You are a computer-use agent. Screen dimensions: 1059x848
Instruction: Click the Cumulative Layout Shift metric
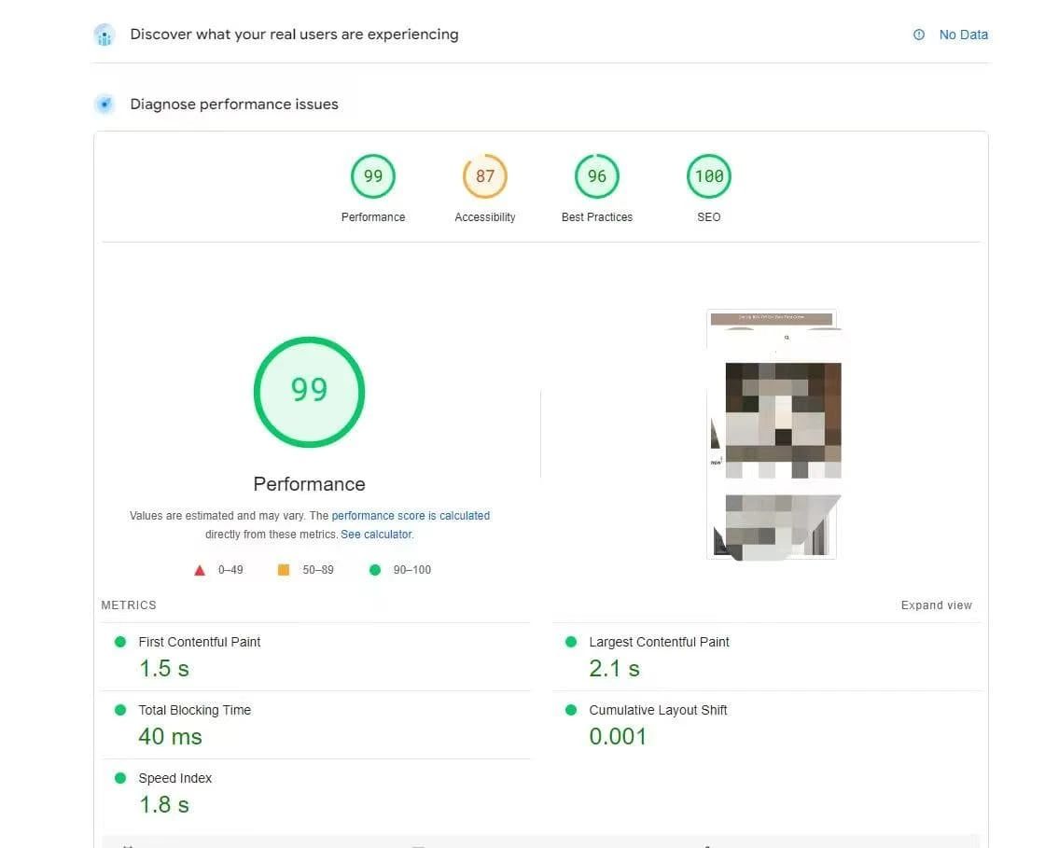(658, 710)
